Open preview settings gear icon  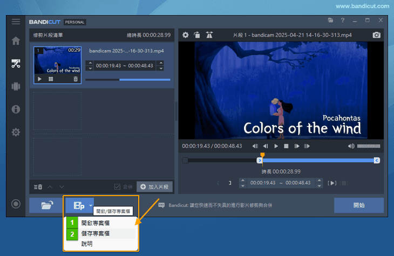pos(186,35)
